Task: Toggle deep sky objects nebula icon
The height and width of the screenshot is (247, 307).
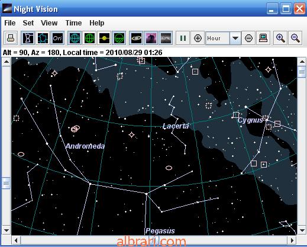Action: (x=151, y=38)
